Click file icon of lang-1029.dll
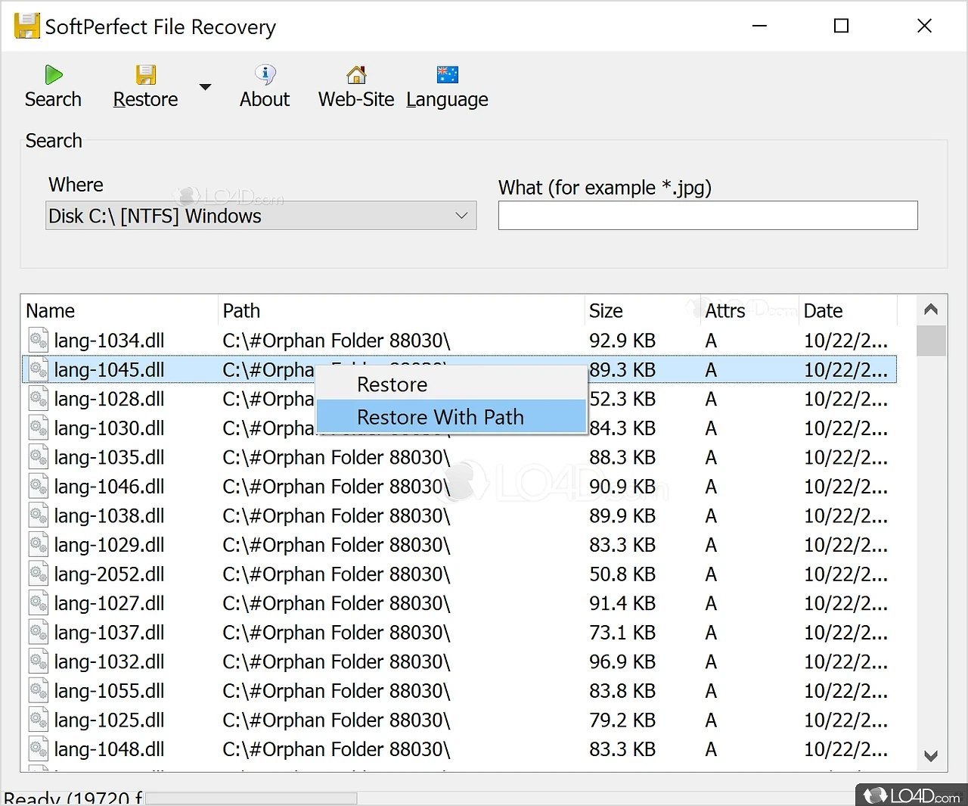This screenshot has height=806, width=968. tap(39, 545)
